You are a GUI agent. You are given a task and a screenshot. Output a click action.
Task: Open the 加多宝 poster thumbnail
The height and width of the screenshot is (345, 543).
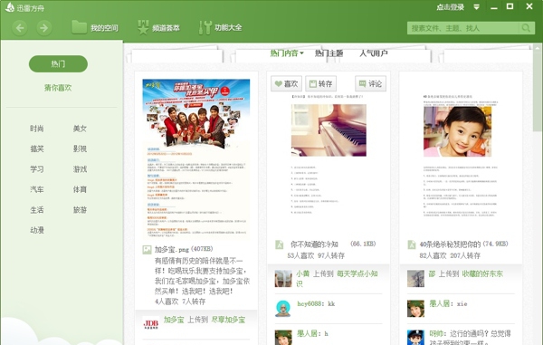pos(196,158)
